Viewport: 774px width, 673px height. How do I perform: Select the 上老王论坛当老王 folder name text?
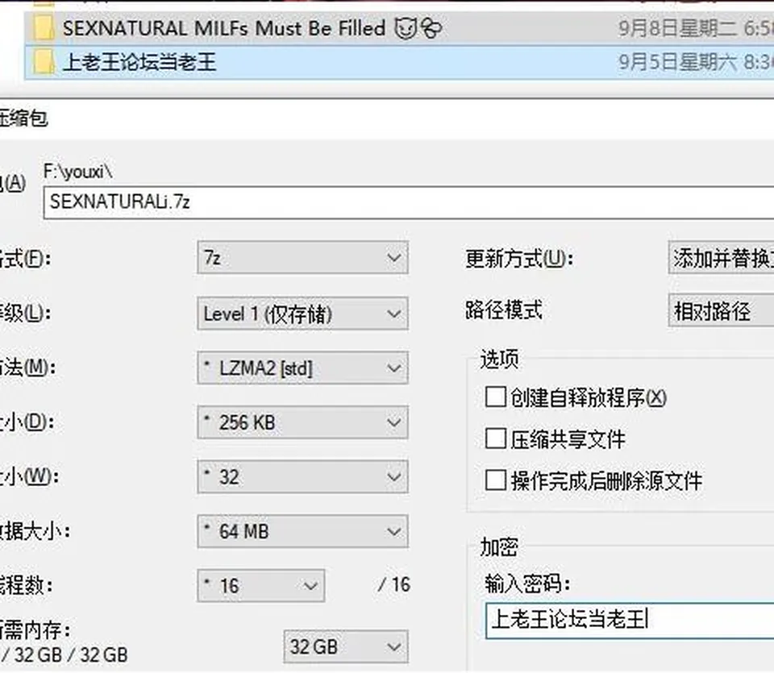click(139, 63)
